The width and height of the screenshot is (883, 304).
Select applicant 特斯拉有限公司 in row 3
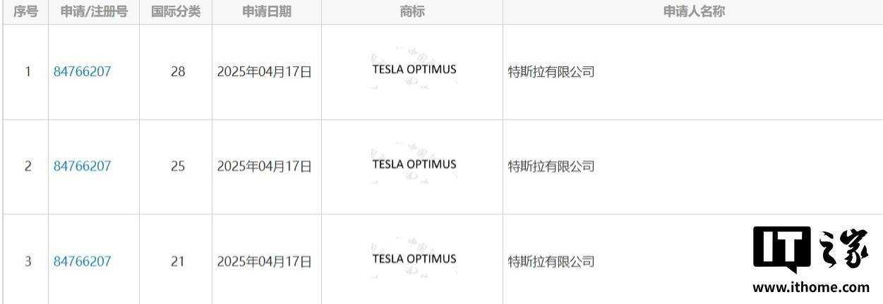[551, 261]
